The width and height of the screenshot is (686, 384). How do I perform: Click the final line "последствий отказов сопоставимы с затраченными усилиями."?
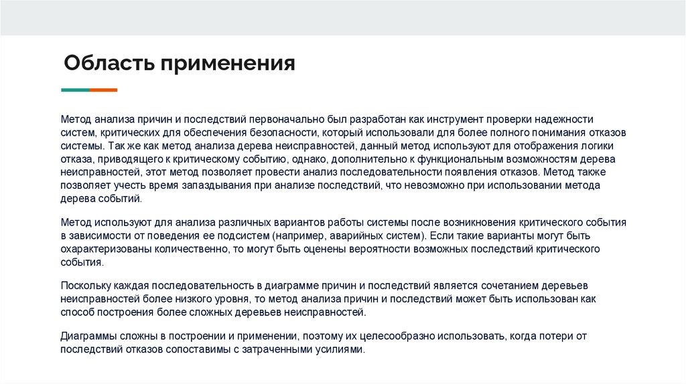pos(212,349)
